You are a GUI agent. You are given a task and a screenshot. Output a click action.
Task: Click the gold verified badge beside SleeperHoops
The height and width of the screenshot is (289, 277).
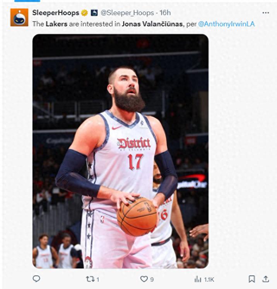[x=84, y=13]
